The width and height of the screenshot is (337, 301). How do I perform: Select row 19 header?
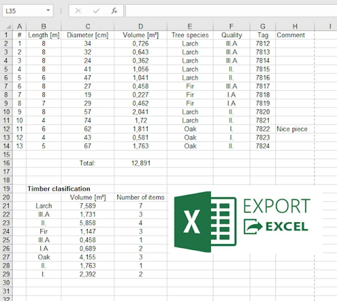6,189
